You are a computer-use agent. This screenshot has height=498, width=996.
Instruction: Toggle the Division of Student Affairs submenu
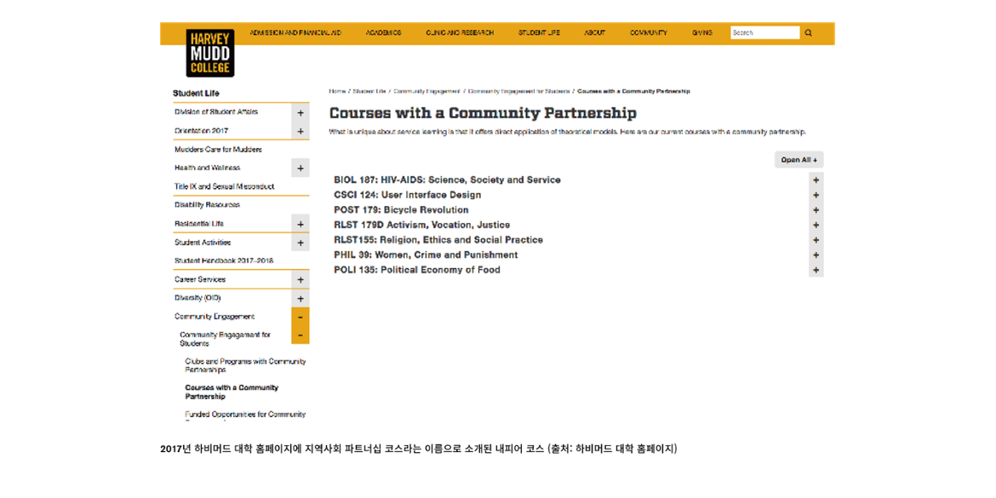coord(300,112)
